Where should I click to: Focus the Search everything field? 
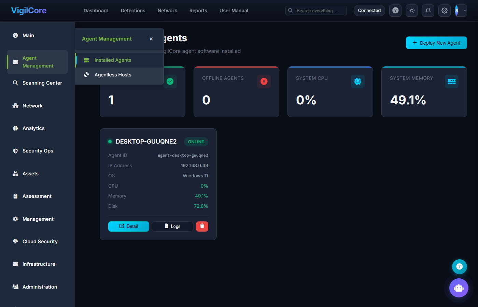point(316,11)
